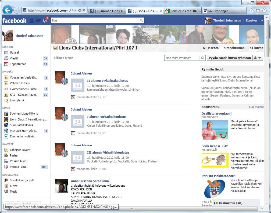Open Etusivu home link in top bar
This screenshot has height=213, width=271.
(x=251, y=20)
